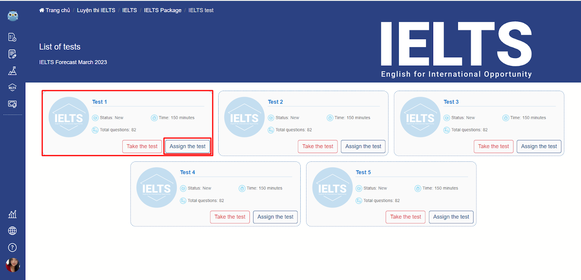Click the total questions icon in Test 4

(183, 201)
